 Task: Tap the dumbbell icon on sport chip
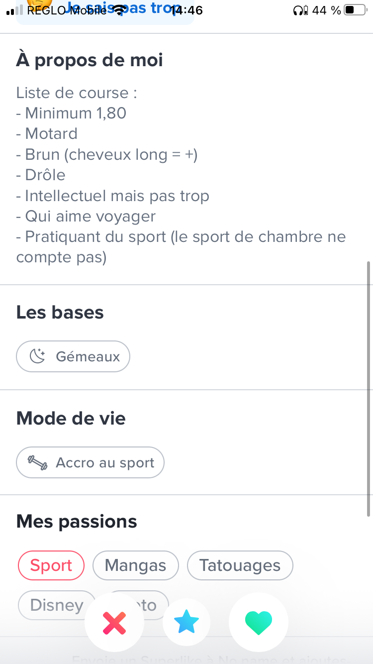(x=37, y=463)
